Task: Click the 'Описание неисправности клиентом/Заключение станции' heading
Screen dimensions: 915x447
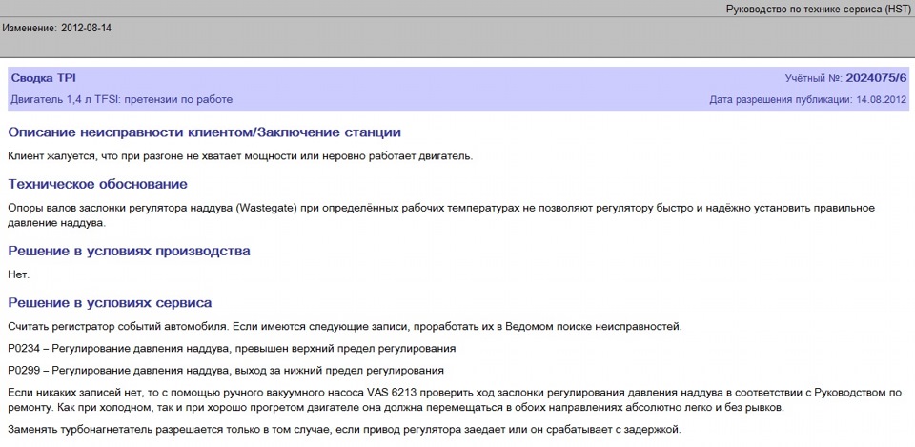Action: [204, 132]
